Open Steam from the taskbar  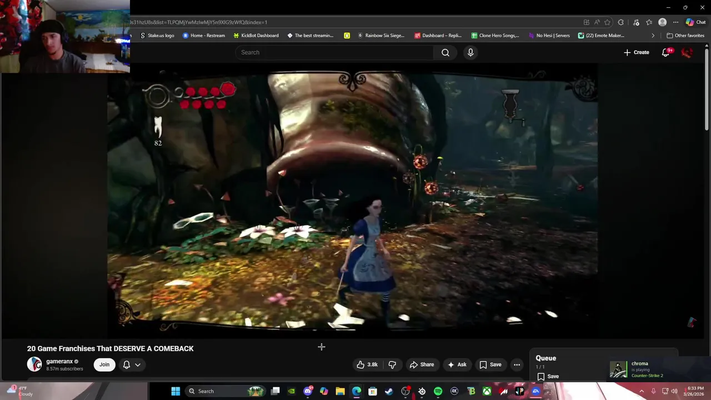pos(389,391)
